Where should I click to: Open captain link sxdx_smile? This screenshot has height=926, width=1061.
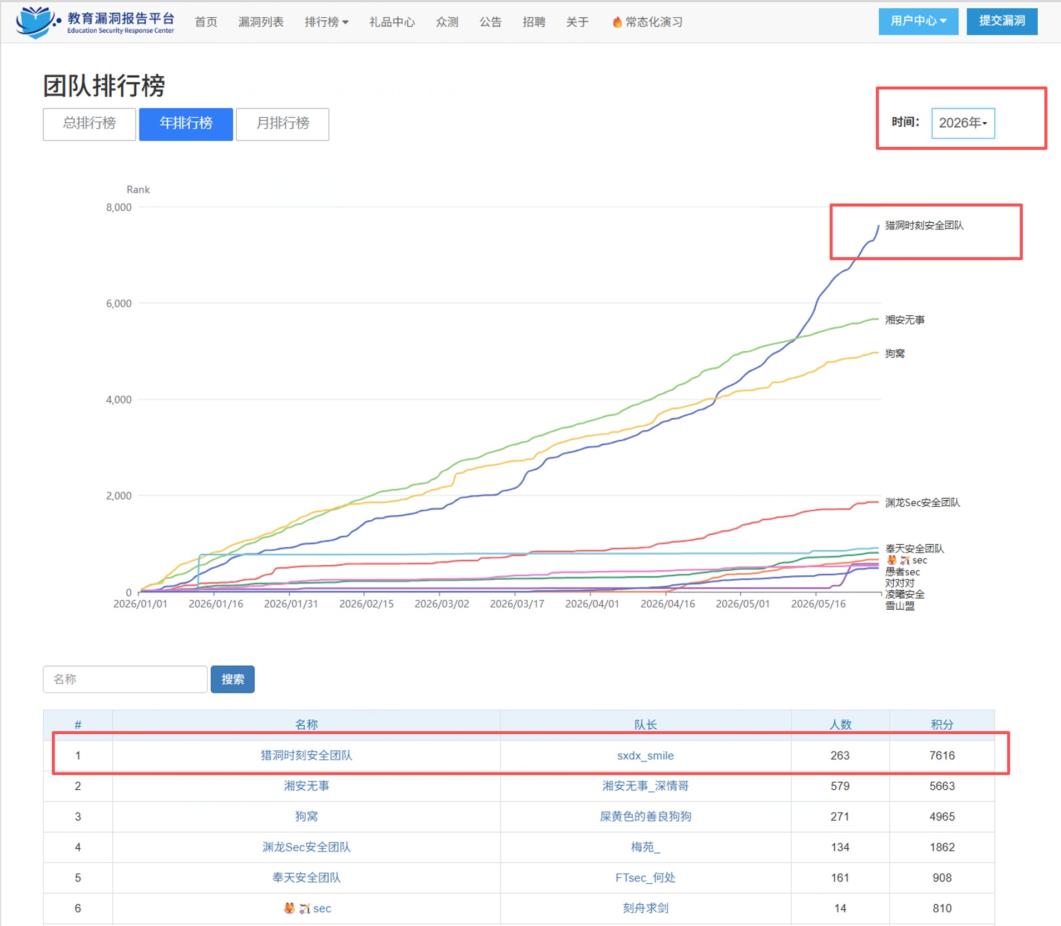[x=645, y=755]
